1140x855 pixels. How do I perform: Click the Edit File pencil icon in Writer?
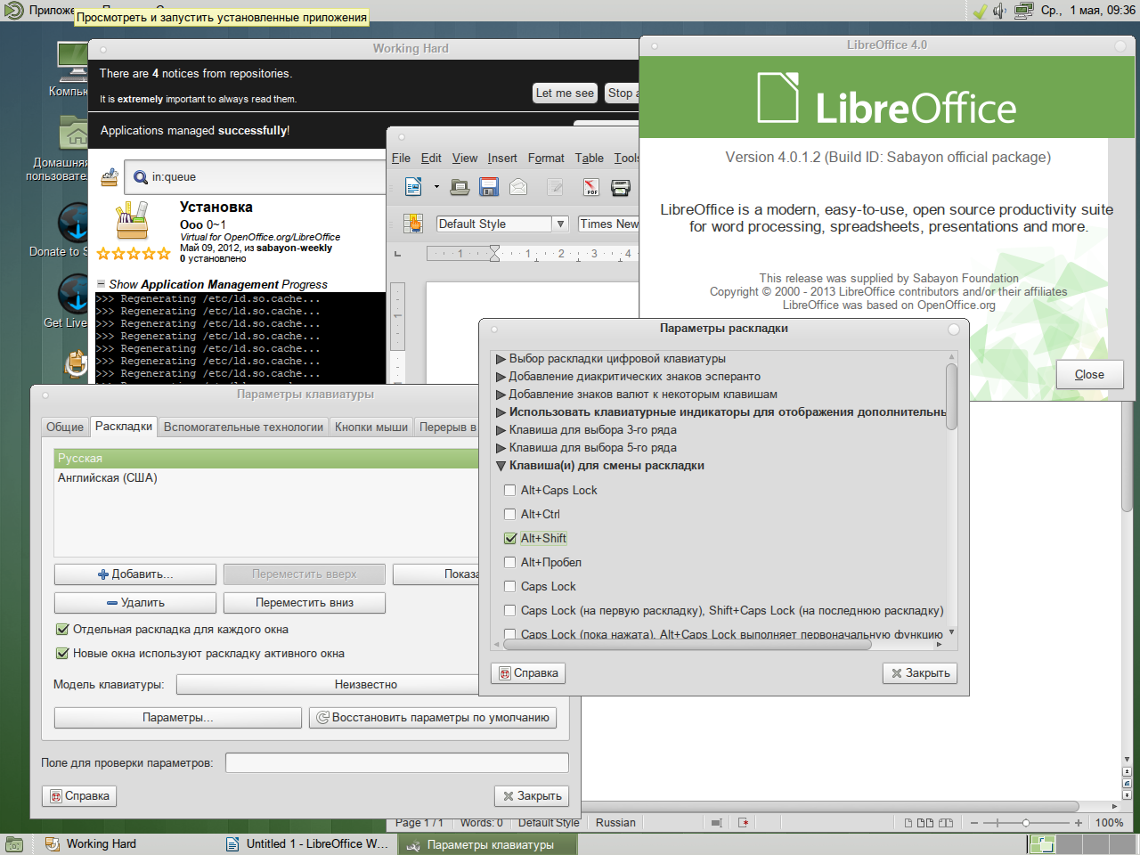point(555,187)
